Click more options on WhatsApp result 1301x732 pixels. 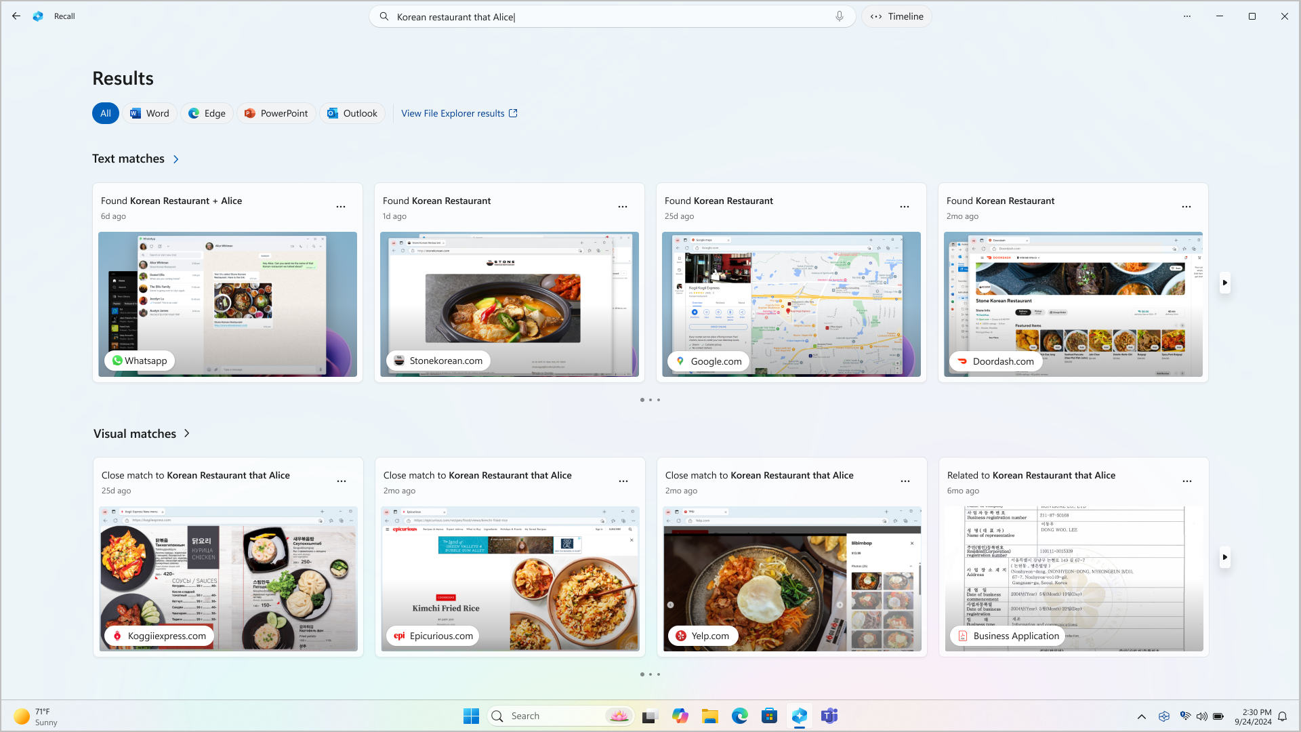(x=342, y=207)
